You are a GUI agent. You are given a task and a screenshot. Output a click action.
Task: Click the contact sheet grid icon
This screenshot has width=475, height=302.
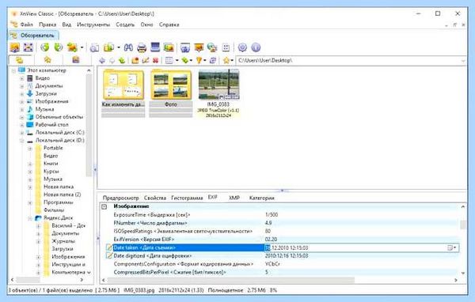coord(226,47)
